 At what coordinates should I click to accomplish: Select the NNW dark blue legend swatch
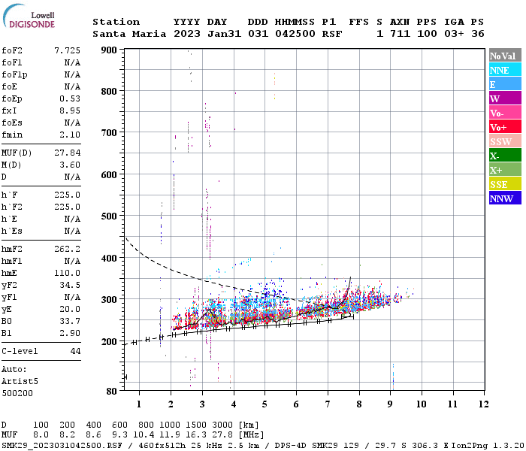(x=505, y=198)
